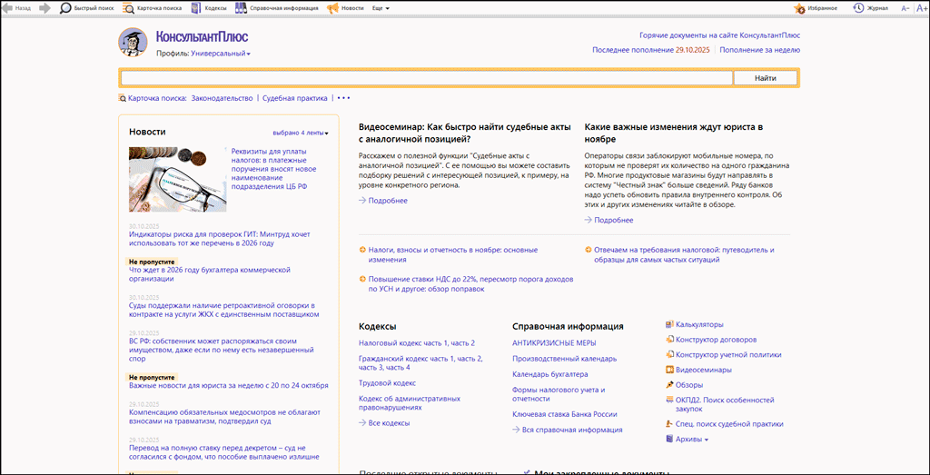Open Quick Search (Быстрый поиск) magnifier icon
Viewport: 930px width, 475px height.
66,7
